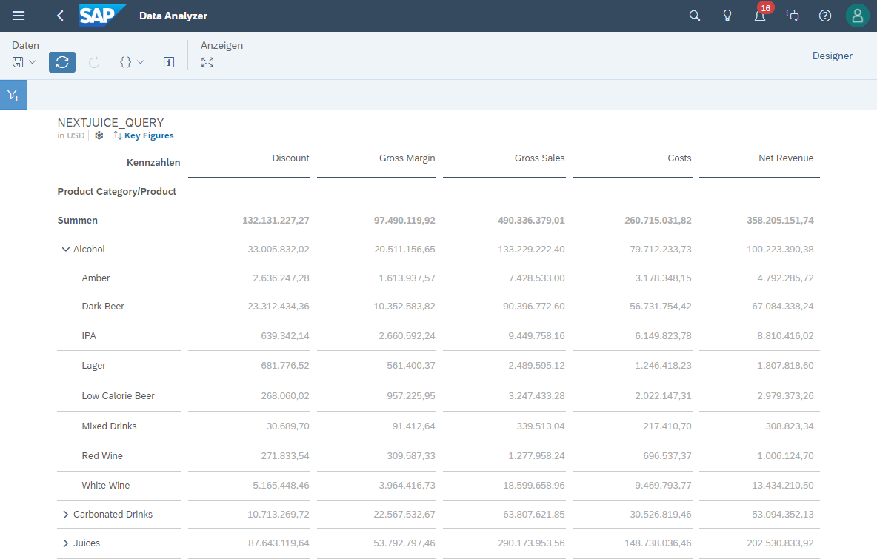Expand the Carbonated Drinks category
Screen dimensions: 877x559
pos(65,514)
